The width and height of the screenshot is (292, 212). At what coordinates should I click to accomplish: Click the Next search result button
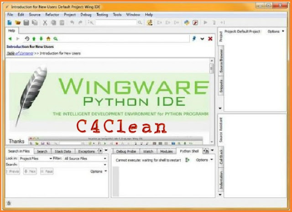30,171
